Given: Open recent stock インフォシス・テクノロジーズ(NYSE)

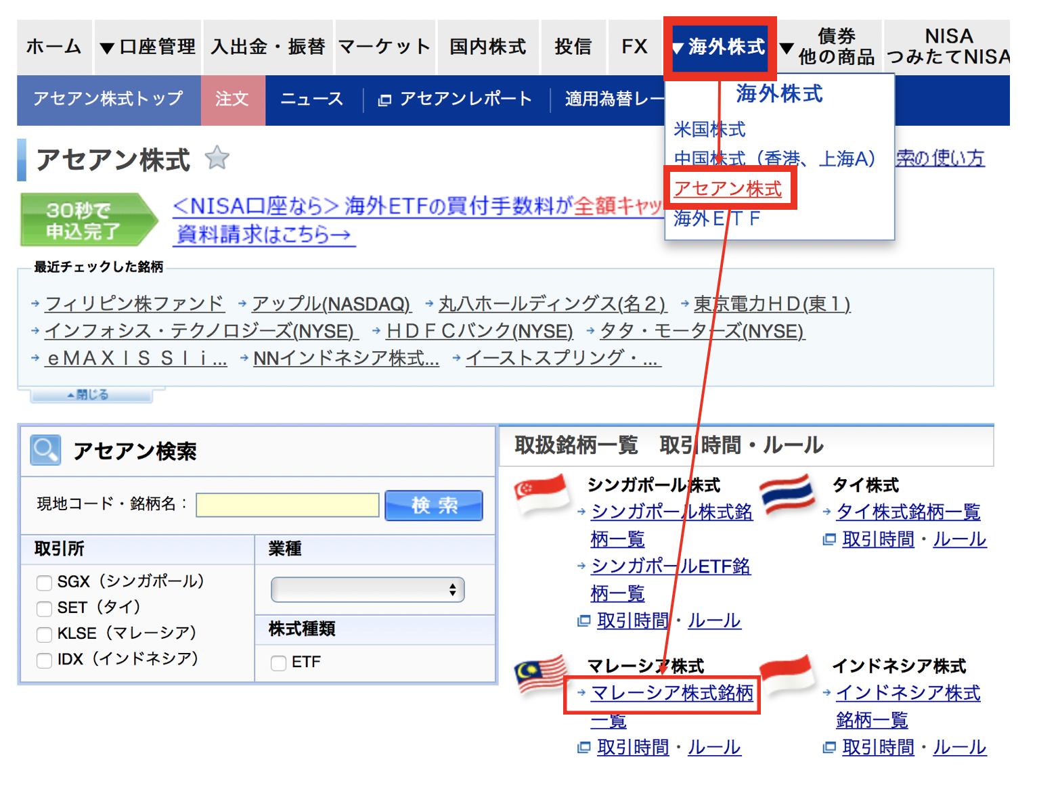Looking at the screenshot, I should [x=200, y=332].
